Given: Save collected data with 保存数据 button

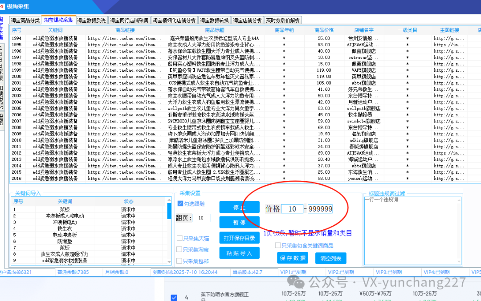Looking at the screenshot, I should click(293, 258).
